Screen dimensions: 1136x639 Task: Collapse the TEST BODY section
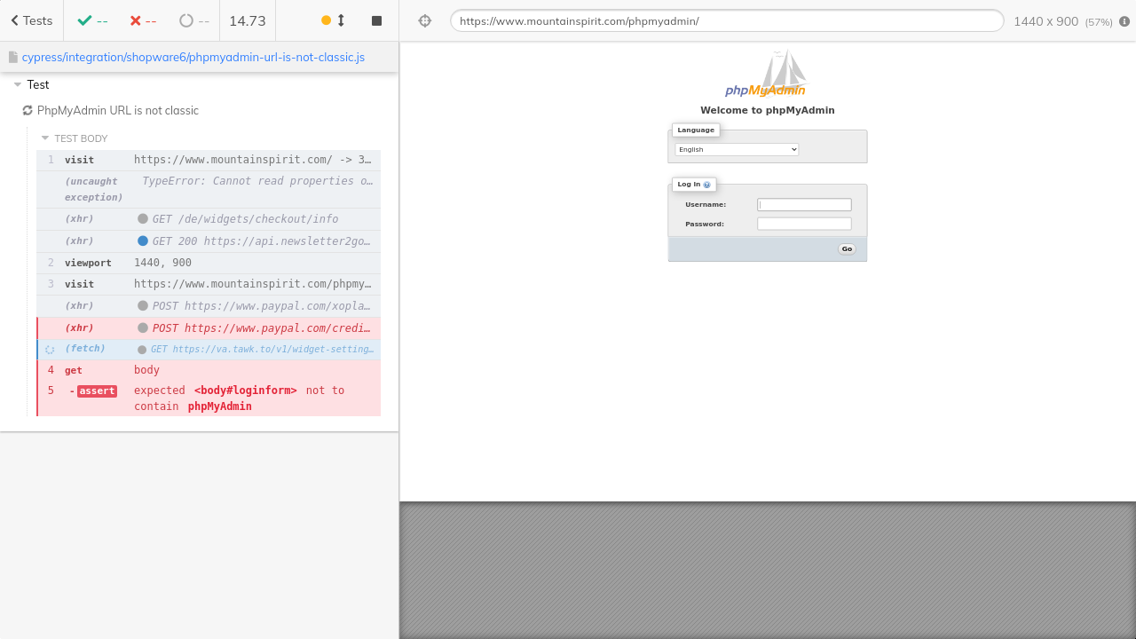[45, 138]
